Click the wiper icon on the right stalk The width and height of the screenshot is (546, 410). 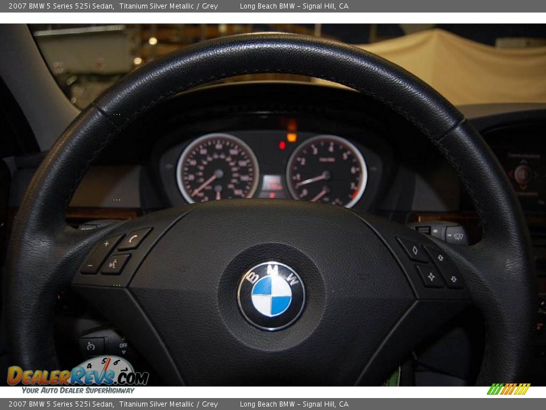[x=458, y=237]
